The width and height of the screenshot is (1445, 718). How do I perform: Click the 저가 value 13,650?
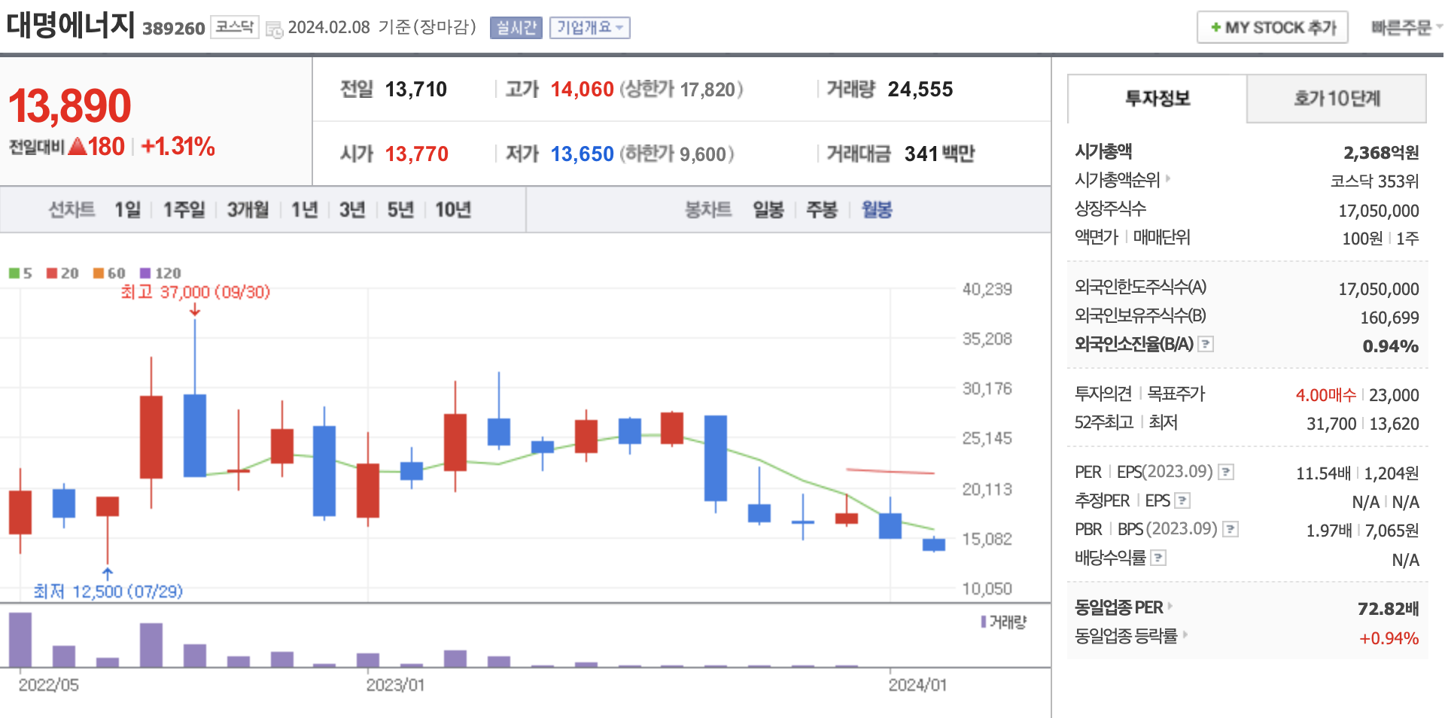(583, 154)
